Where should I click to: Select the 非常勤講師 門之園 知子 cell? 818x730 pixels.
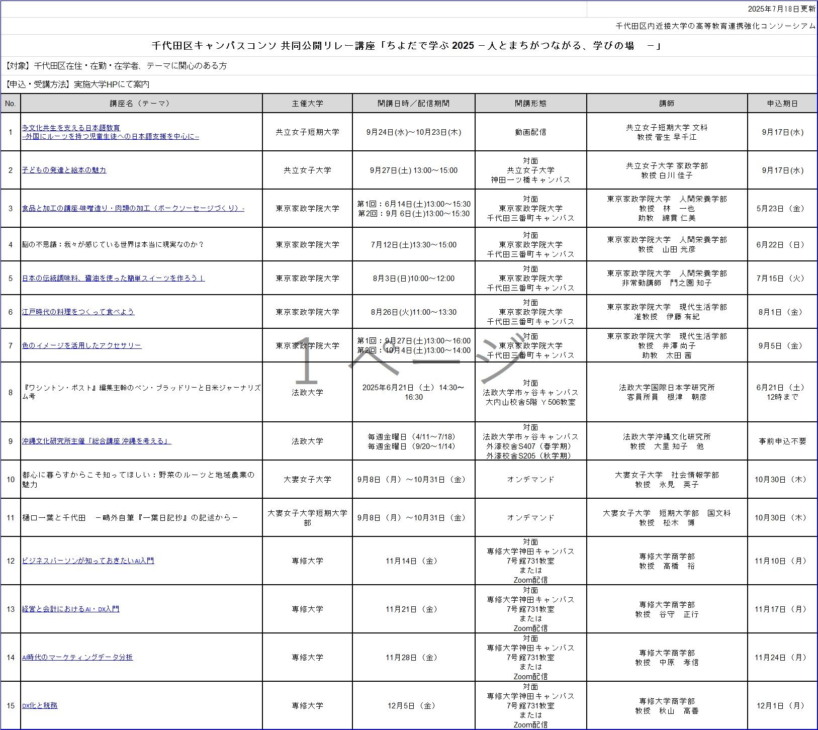pyautogui.click(x=667, y=278)
